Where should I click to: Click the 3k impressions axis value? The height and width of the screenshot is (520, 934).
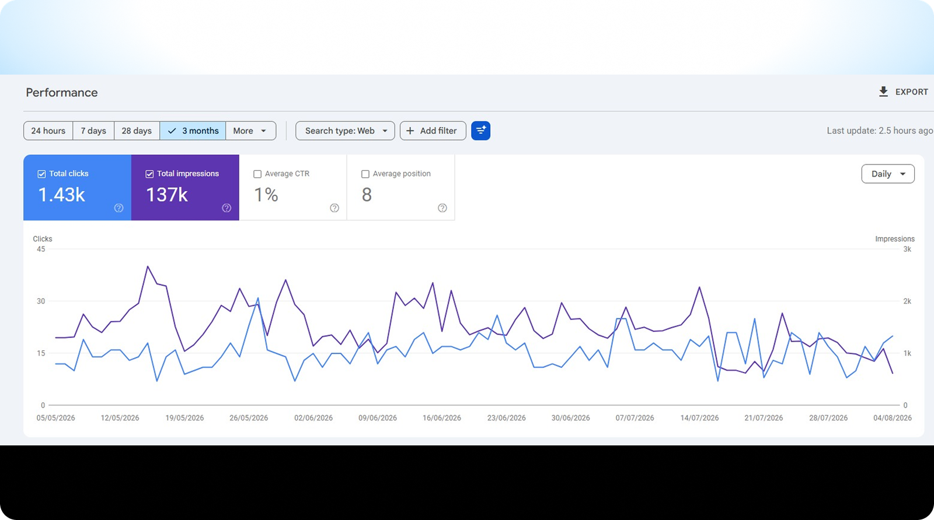907,249
